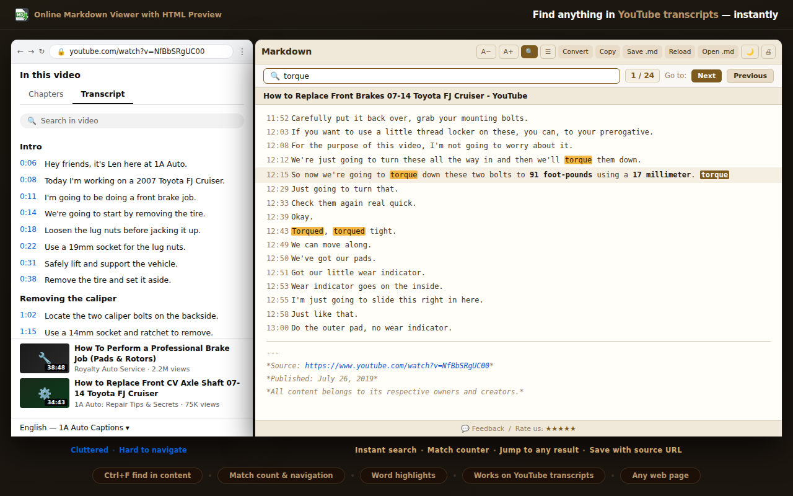Click the browser back arrow
Screen dimensions: 793x496
click(19, 52)
